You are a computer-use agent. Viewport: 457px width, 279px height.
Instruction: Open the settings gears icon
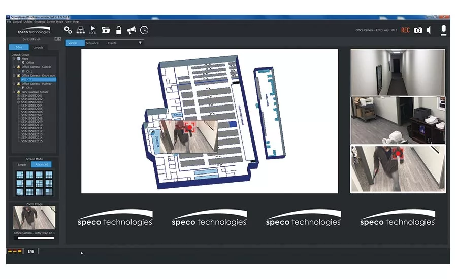point(68,30)
